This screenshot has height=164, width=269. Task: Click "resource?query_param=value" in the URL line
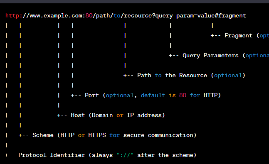[169, 16]
